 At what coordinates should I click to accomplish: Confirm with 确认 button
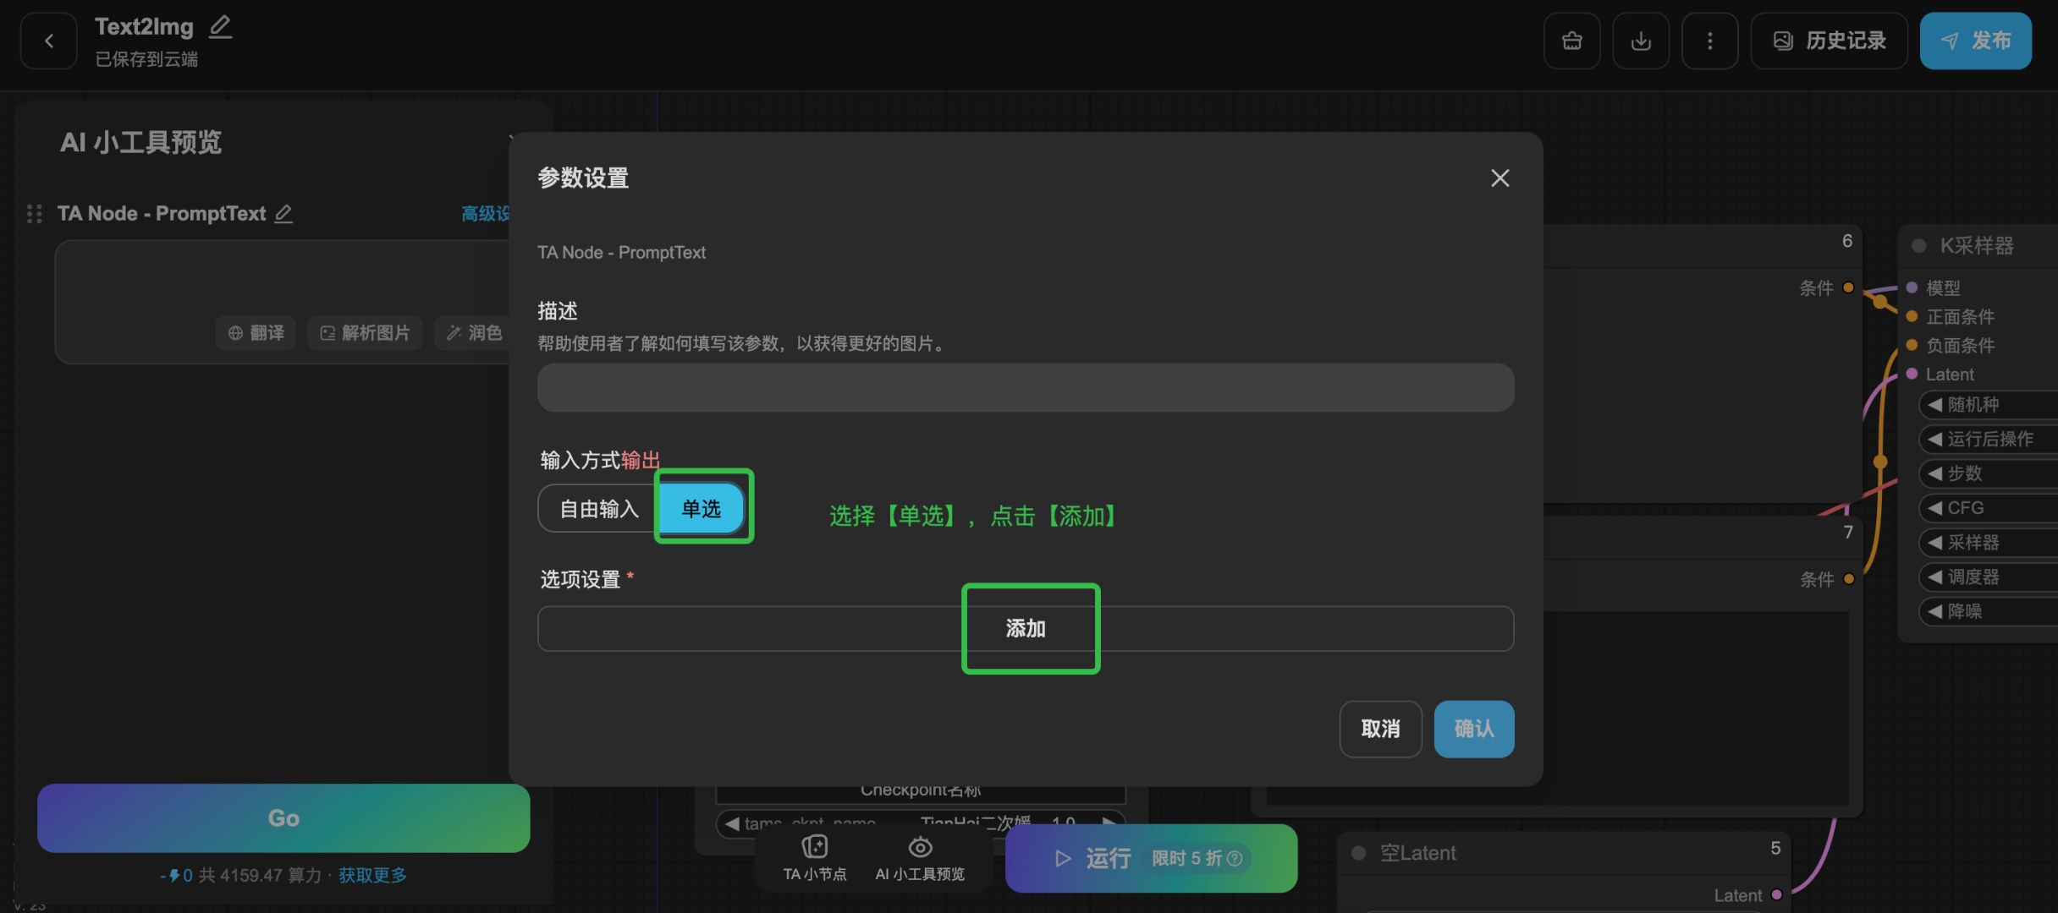point(1473,729)
